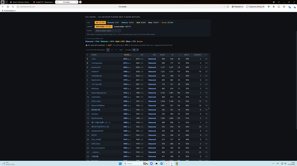The height and width of the screenshot is (166, 297).
Task: Sort by the RATING column header
Action: pyautogui.click(x=127, y=55)
